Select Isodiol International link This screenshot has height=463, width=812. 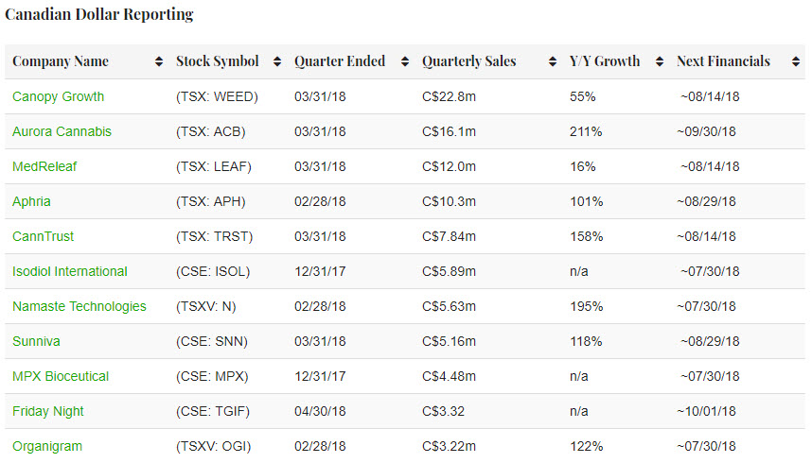click(x=69, y=271)
